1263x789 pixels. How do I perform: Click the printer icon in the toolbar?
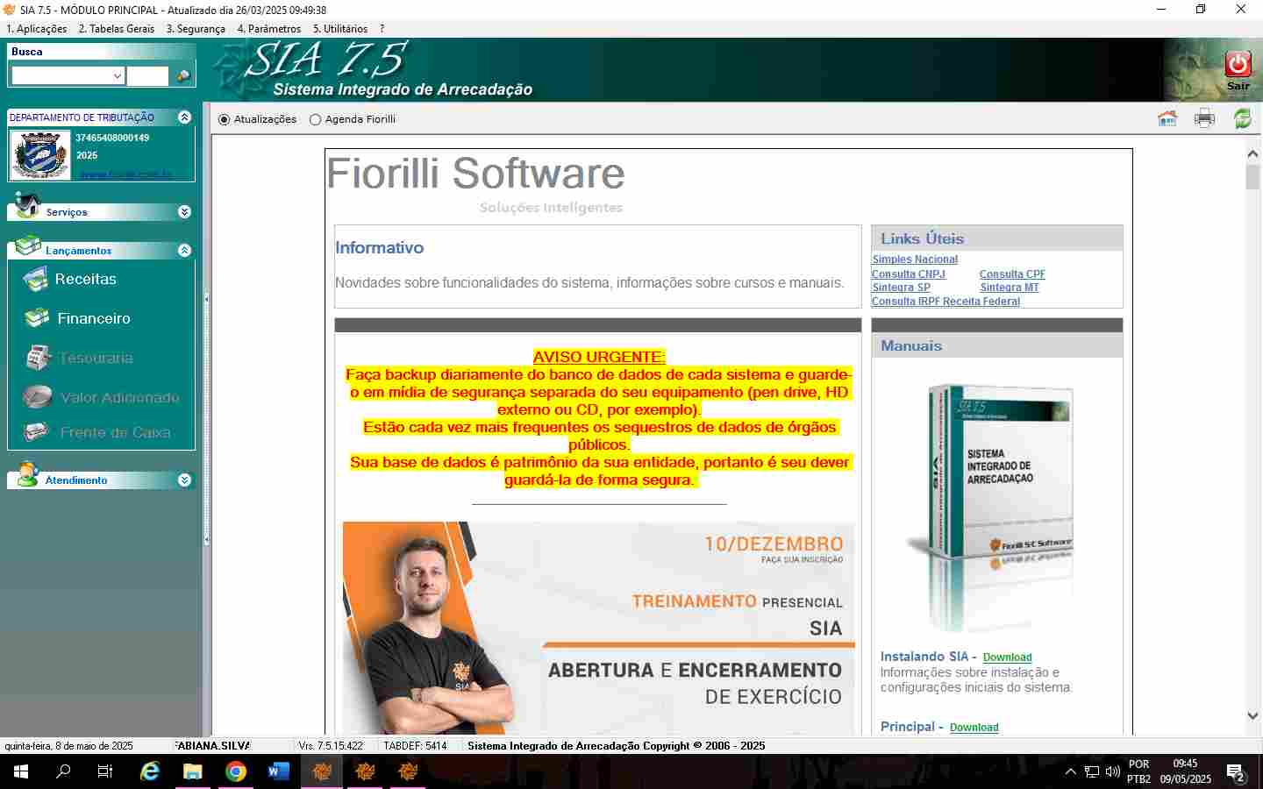click(x=1204, y=119)
